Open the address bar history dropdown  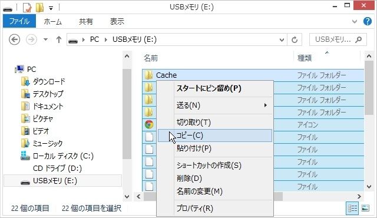tap(282, 39)
